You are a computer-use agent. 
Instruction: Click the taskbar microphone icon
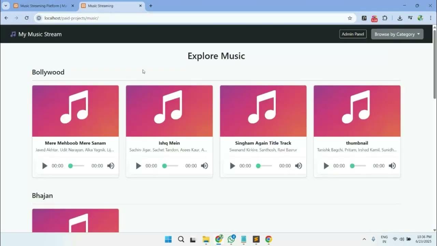pos(373,239)
